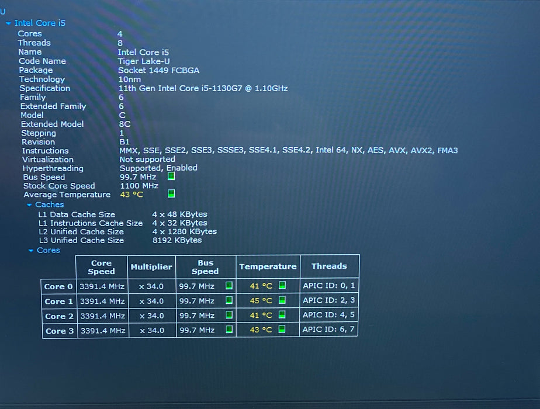Screen dimensions: 540x409
Task: Click Core 0 temperature green icon
Action: [282, 285]
